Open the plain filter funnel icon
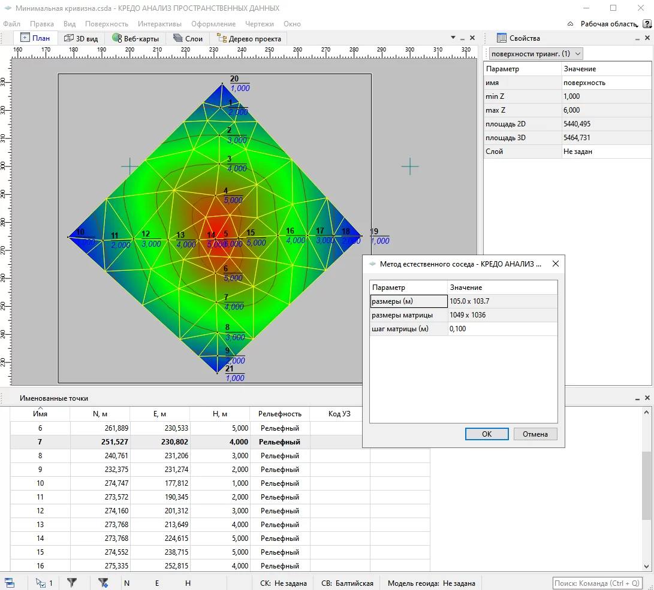This screenshot has width=654, height=590. point(72,582)
